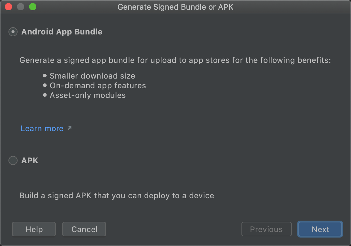Select the Android App Bundle radio button
This screenshot has width=351, height=246.
coord(13,31)
